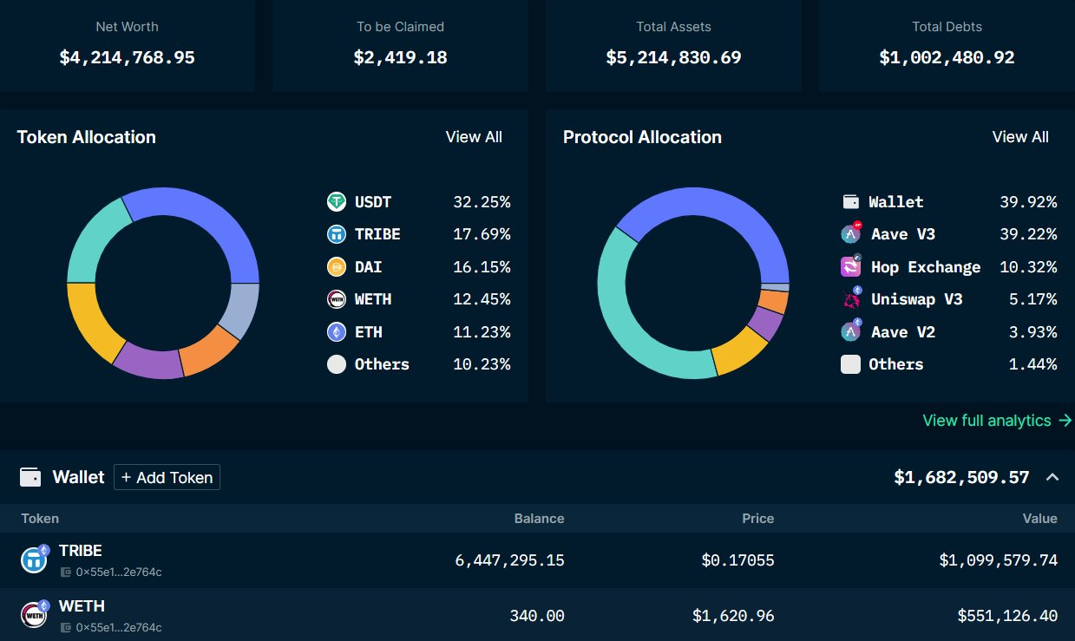Click the USDT token icon
This screenshot has width=1075, height=641.
[x=337, y=202]
